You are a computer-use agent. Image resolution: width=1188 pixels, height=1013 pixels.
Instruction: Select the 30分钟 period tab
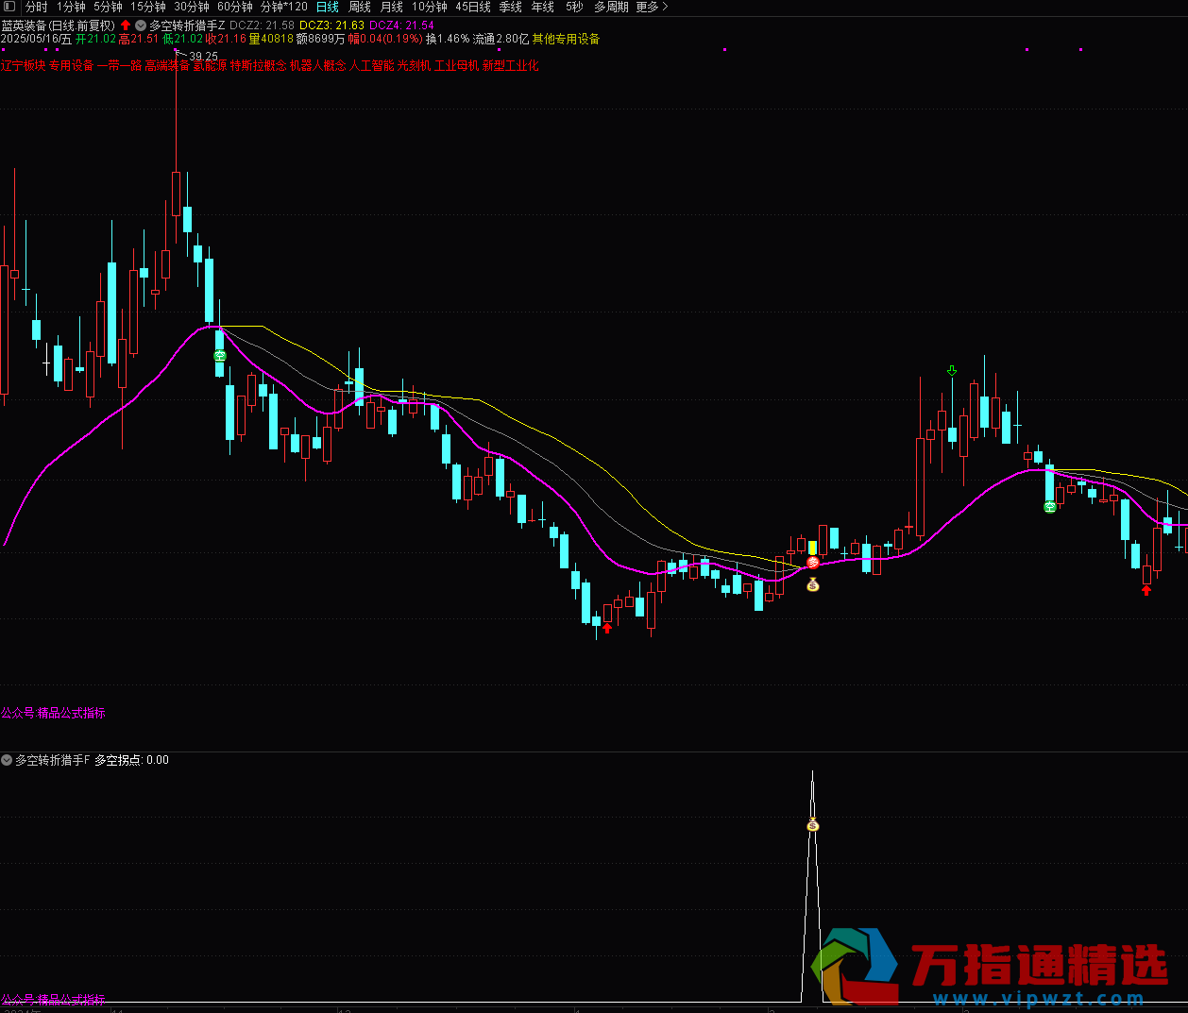[x=192, y=7]
